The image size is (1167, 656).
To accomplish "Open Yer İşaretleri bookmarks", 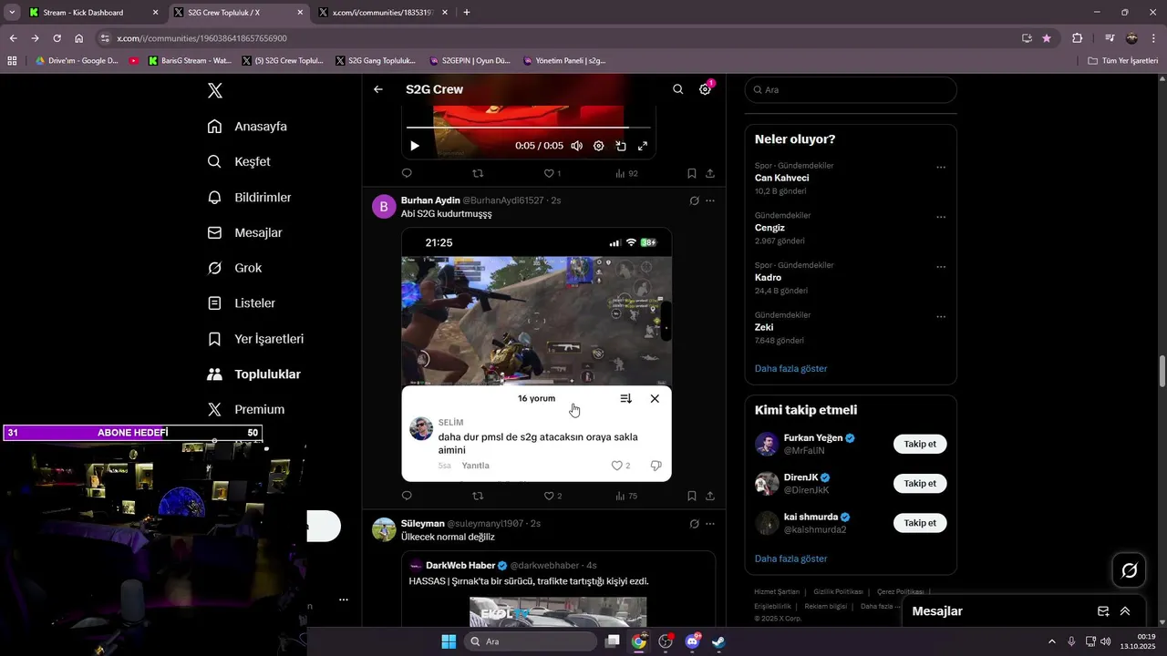I will coord(255,339).
